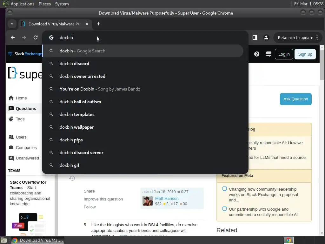Viewport: 325px width, 244px height.
Task: Open the Home sidebar link
Action: [x=21, y=98]
